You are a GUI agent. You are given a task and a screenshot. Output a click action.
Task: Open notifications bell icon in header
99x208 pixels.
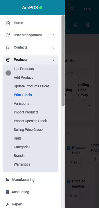(76, 25)
